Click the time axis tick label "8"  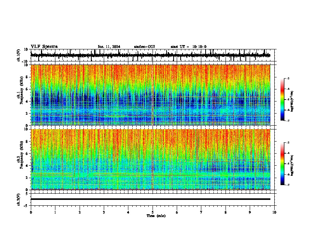coord(226,212)
